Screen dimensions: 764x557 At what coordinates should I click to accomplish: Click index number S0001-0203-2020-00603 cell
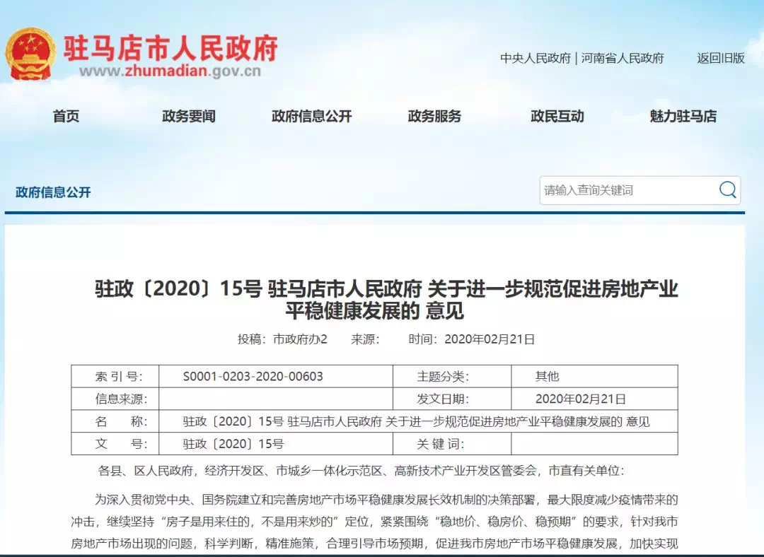(x=253, y=376)
